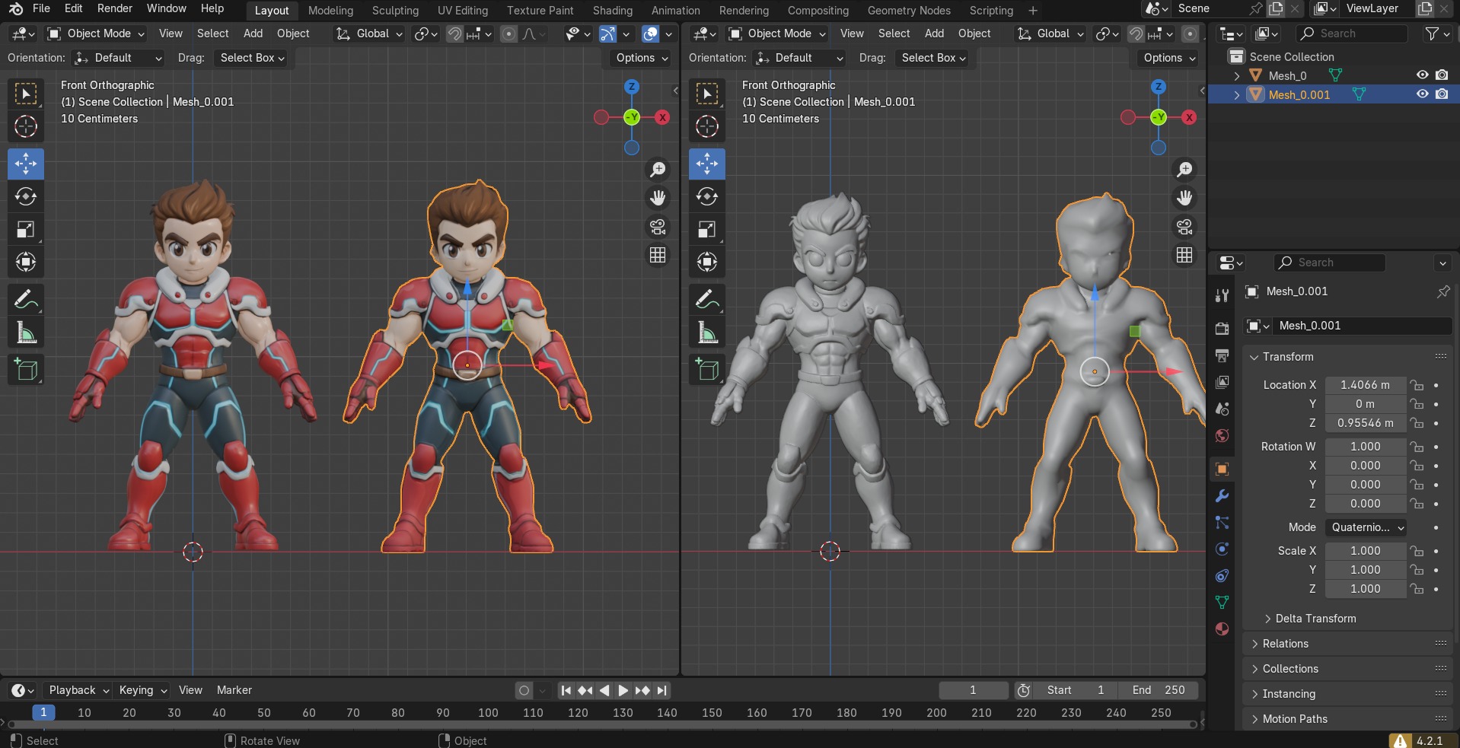1460x748 pixels.
Task: Toggle camera view in left viewport
Action: point(658,227)
